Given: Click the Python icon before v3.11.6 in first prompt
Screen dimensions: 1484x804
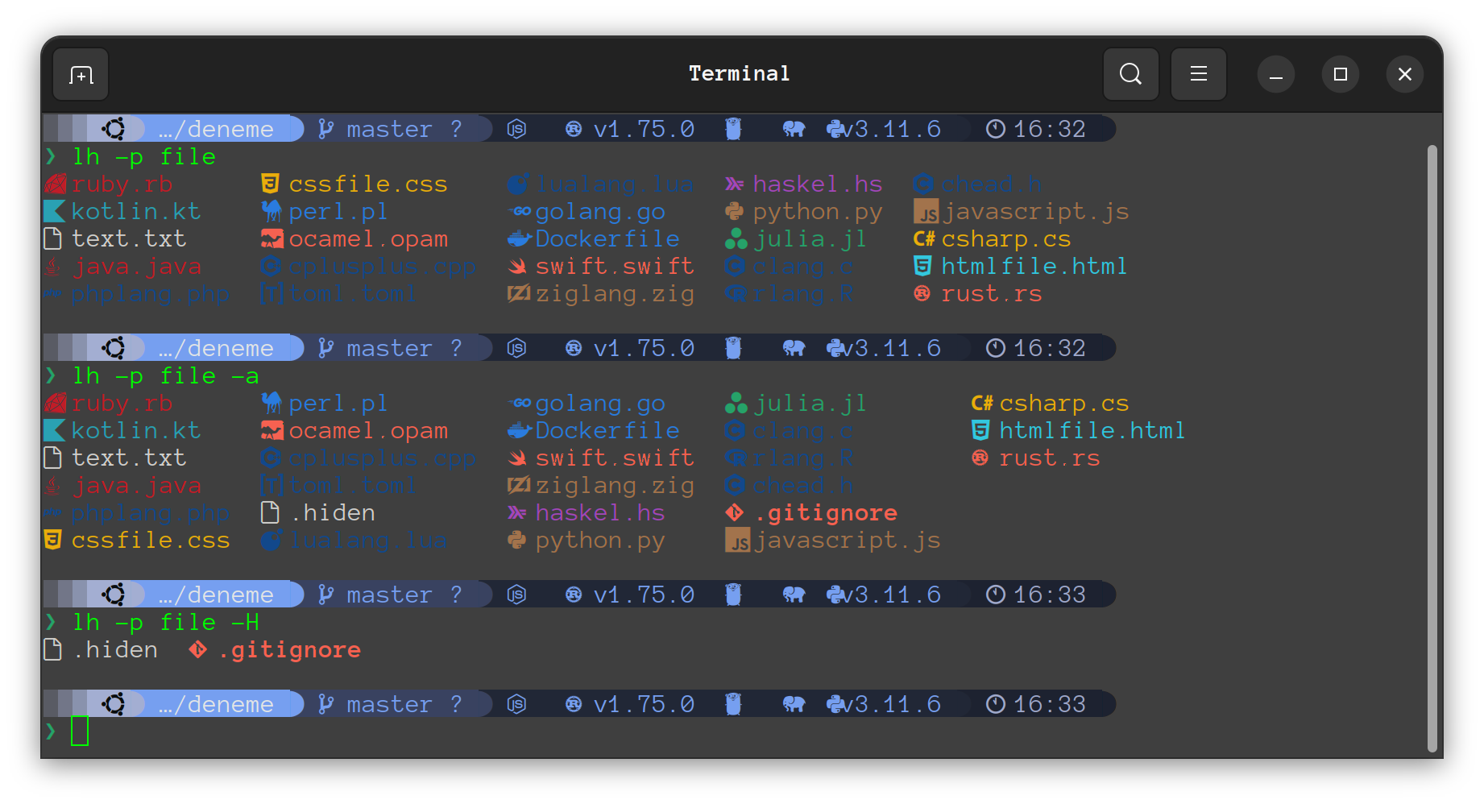Looking at the screenshot, I should point(835,129).
